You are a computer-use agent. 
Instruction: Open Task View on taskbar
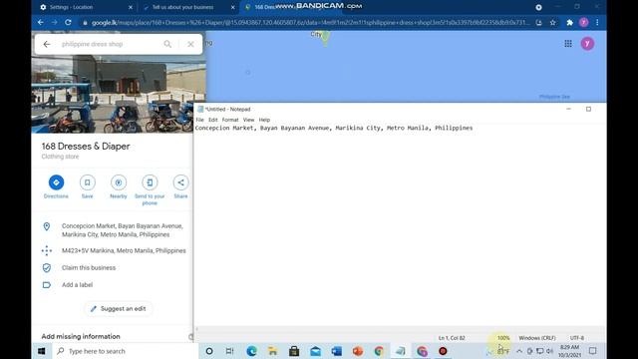(230, 351)
